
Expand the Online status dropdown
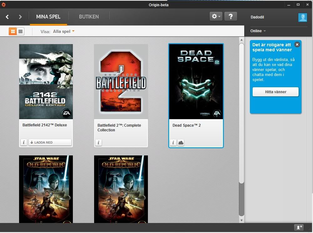258,31
